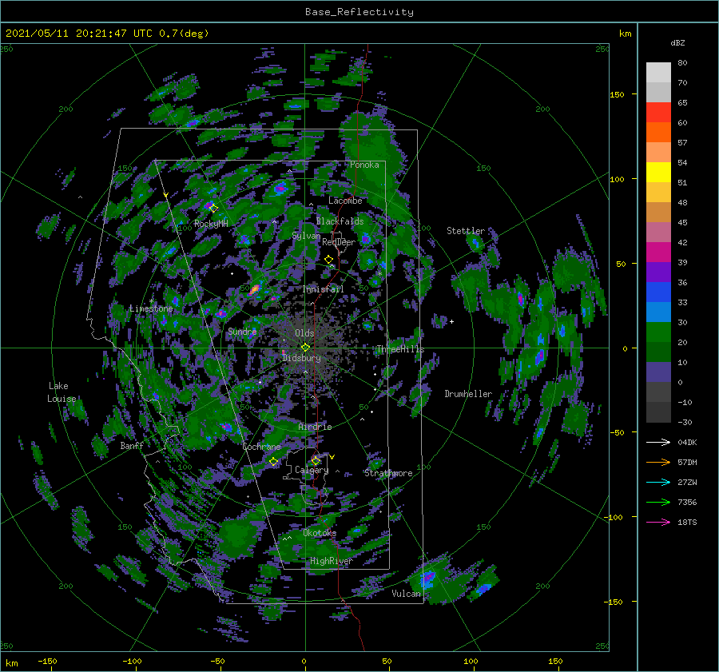Click the white plus marker east of ThreeHills
The height and width of the screenshot is (672, 719).
tap(451, 321)
